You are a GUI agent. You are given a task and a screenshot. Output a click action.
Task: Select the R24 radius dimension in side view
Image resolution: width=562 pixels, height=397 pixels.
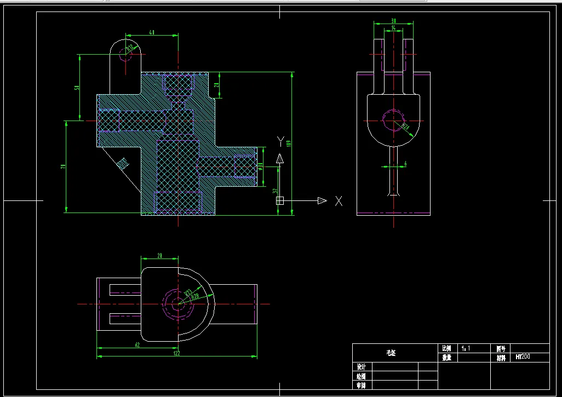405,126
